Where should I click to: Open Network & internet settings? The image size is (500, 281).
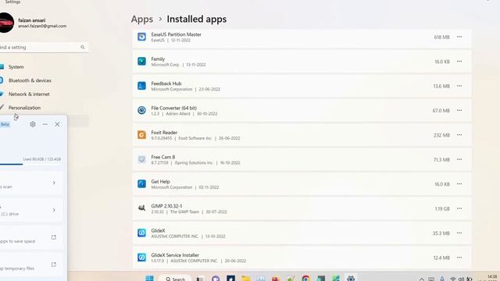pos(29,94)
